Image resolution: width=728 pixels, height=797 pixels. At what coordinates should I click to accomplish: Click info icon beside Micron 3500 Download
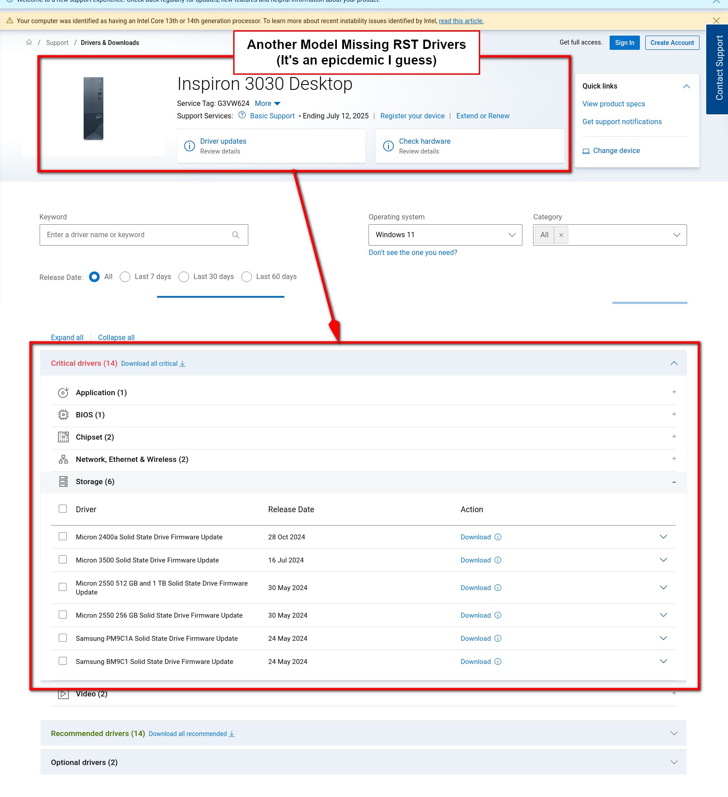tap(498, 560)
